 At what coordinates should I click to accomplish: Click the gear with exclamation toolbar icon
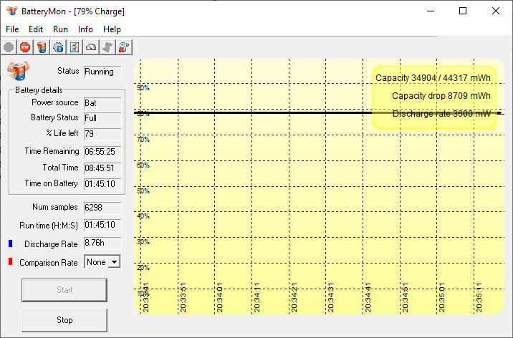tap(58, 47)
